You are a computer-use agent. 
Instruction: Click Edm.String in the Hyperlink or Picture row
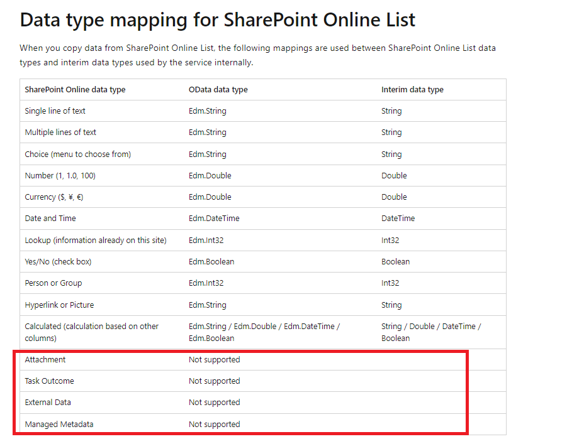point(208,305)
